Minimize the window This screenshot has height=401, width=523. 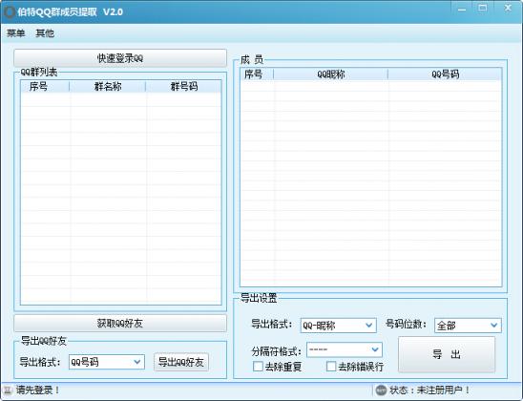pos(462,10)
